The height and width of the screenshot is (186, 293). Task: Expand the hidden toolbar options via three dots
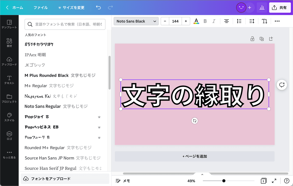point(277,21)
